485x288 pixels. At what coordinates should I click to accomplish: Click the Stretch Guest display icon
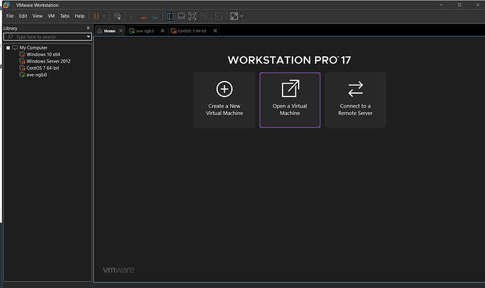pos(235,16)
